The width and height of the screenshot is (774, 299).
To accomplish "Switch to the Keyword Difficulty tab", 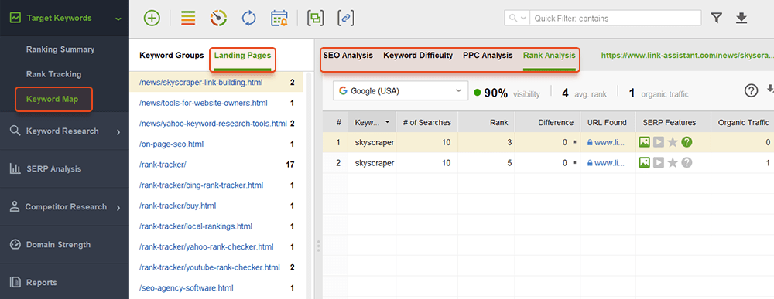I will [x=418, y=55].
